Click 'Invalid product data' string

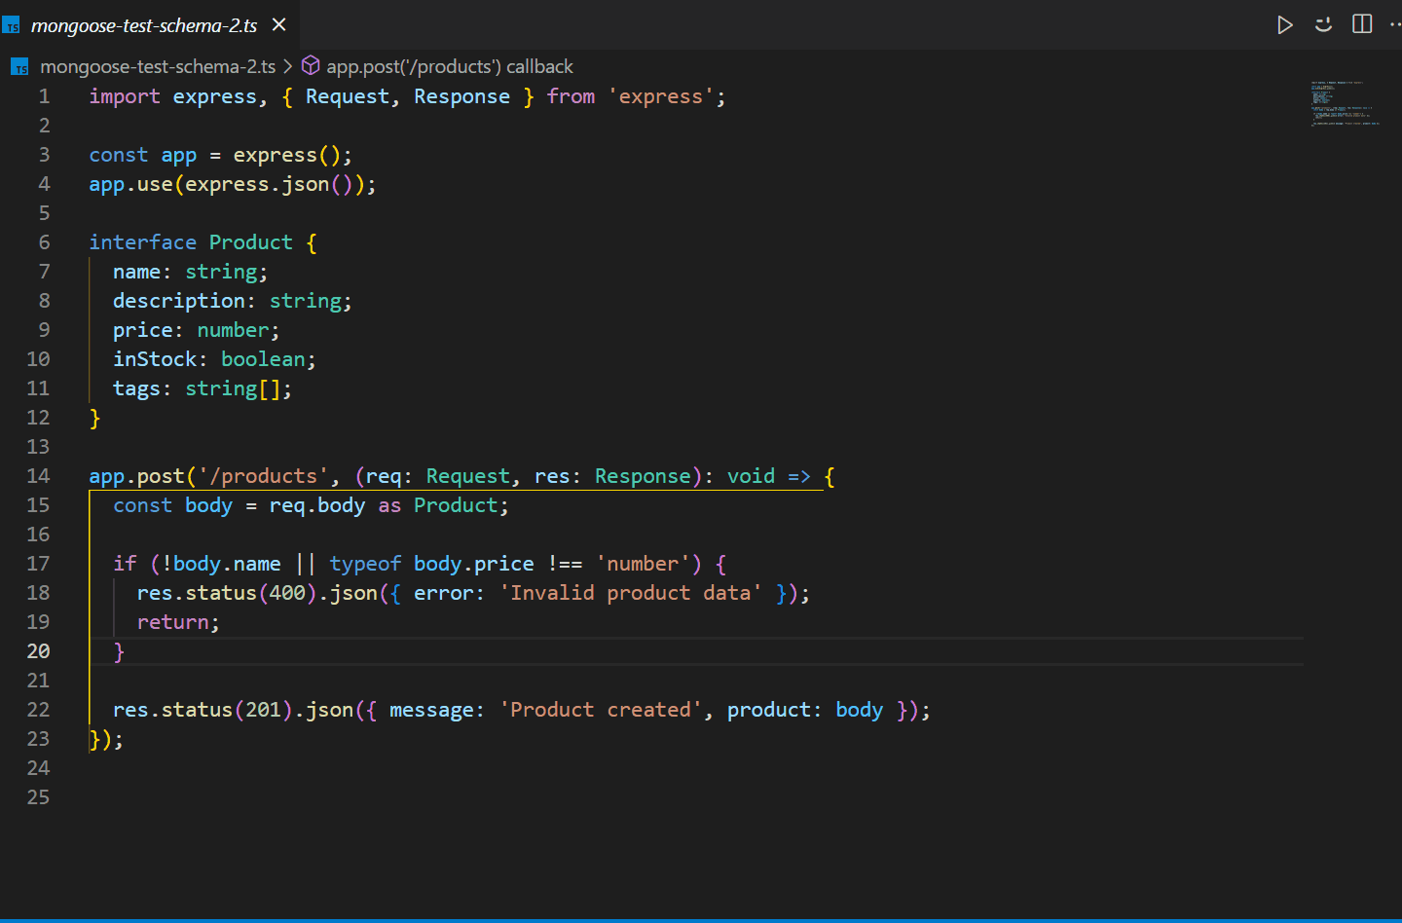click(x=631, y=593)
